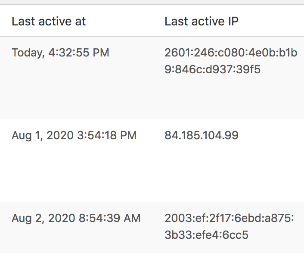Screen dimensions: 304x253
Task: Select the Today, 4:32:55 PM timestamp cell
Action: tap(60, 53)
